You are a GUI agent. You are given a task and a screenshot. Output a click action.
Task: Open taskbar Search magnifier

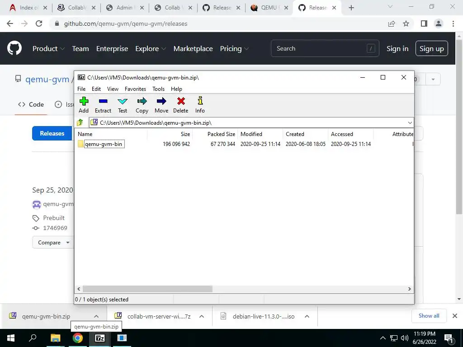pos(33,338)
